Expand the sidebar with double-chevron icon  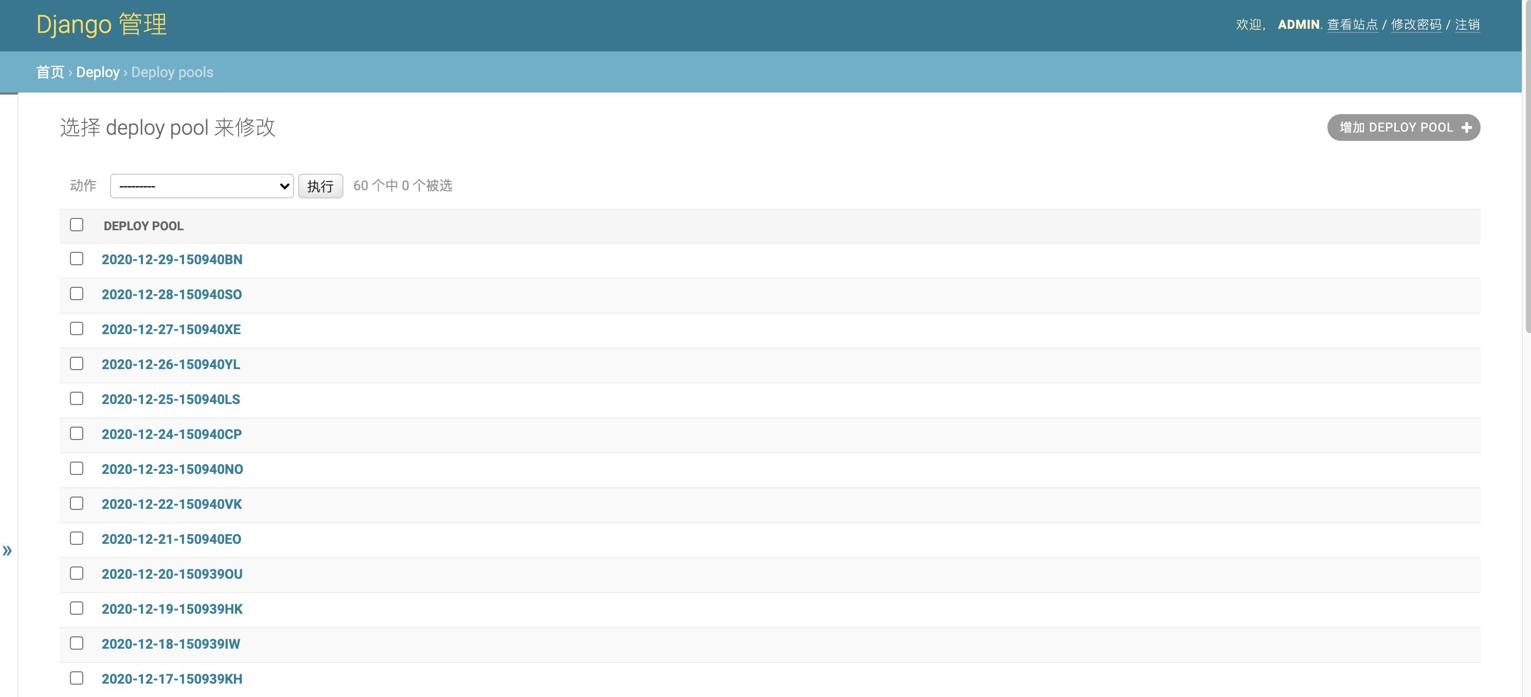tap(7, 550)
